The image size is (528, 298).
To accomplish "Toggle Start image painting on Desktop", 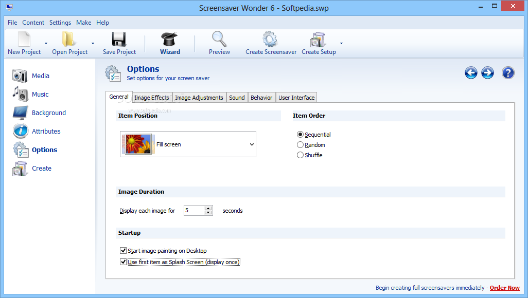I will pos(123,251).
